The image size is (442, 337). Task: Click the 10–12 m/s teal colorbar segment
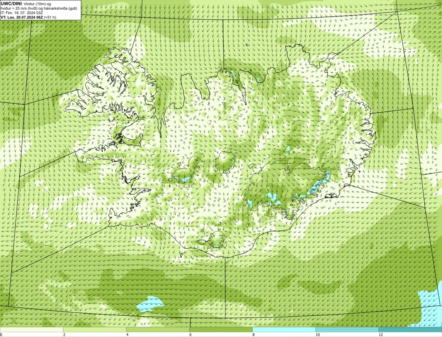[347, 330]
